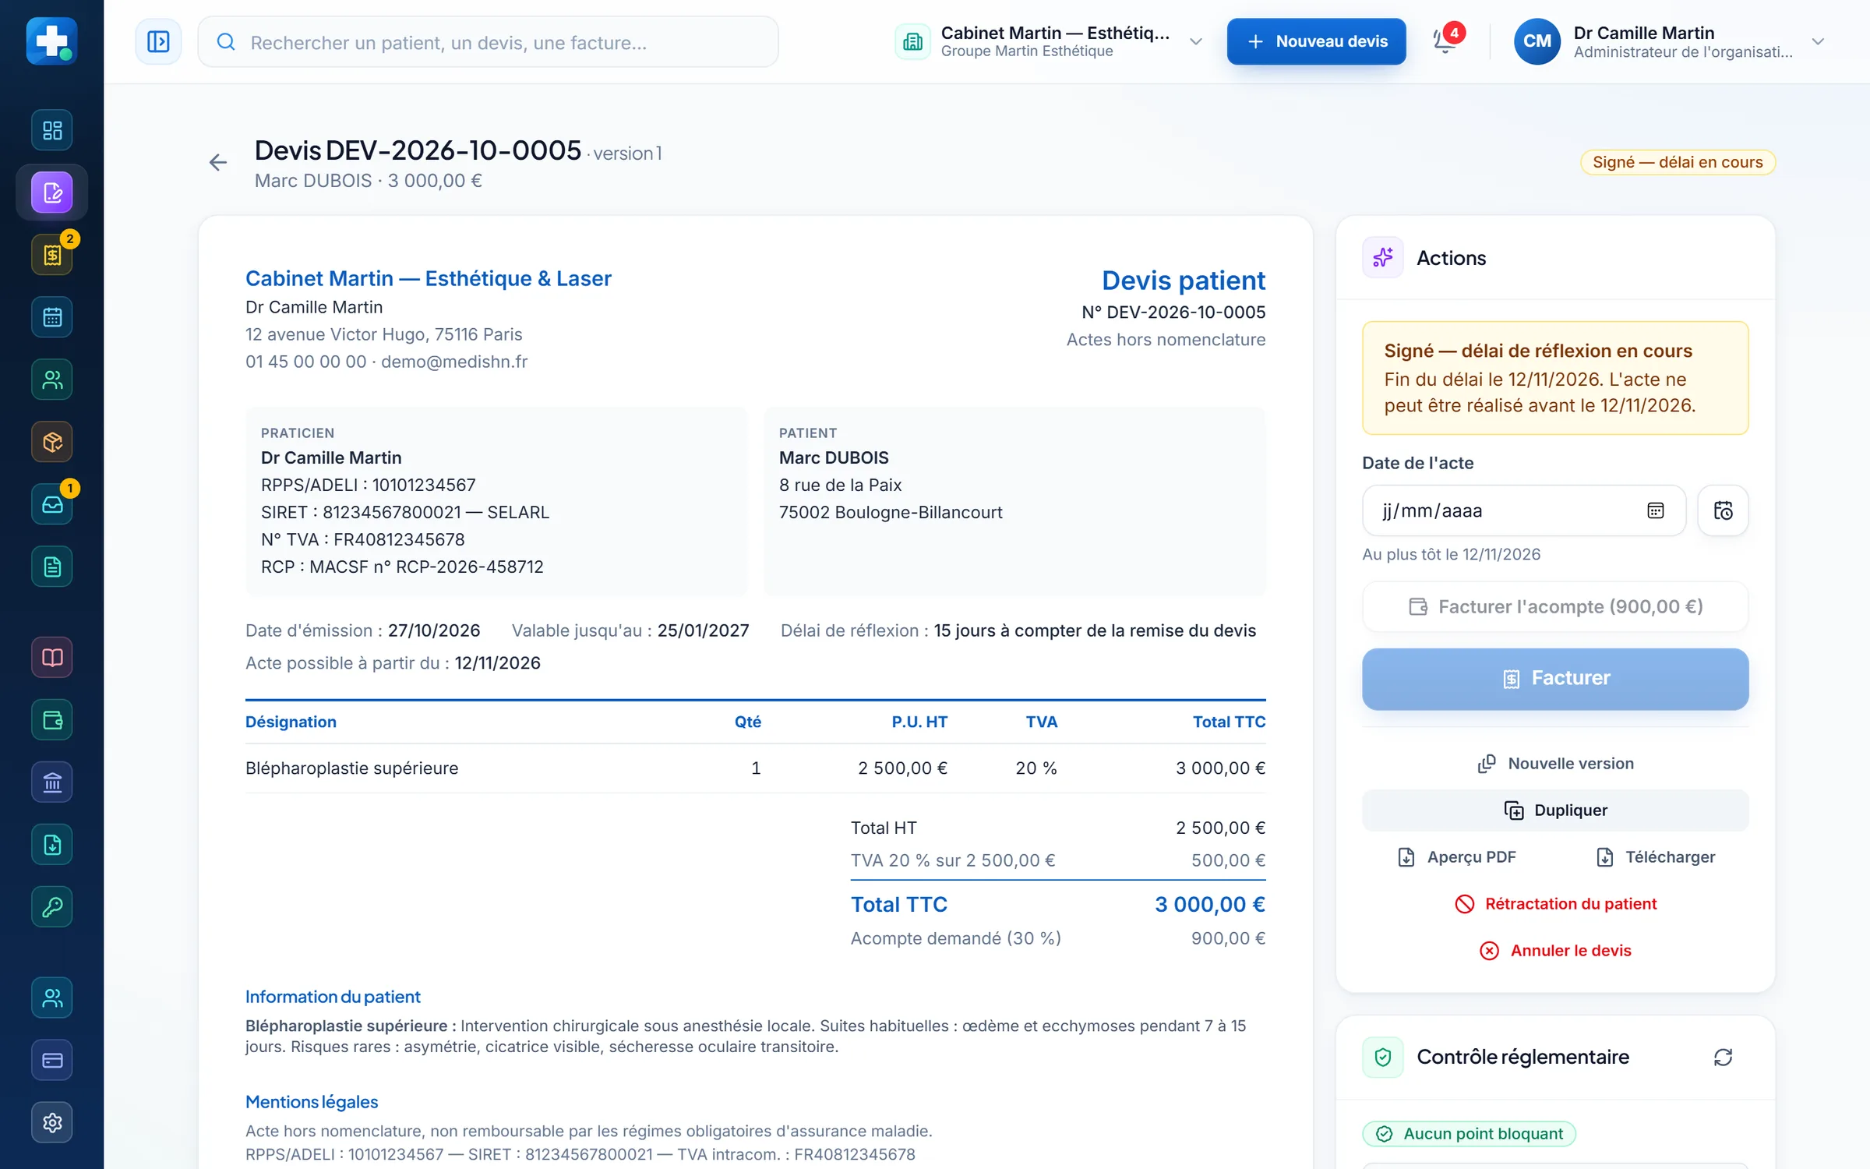Click the 'Cabinet Martin — Esthétique & Laser' heading

(429, 278)
